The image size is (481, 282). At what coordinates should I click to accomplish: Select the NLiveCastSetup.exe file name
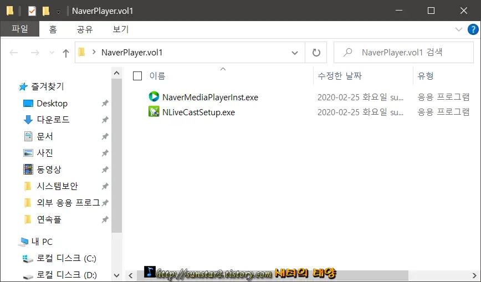coord(198,112)
